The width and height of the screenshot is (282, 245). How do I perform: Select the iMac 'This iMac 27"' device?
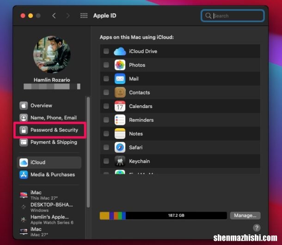point(49,195)
